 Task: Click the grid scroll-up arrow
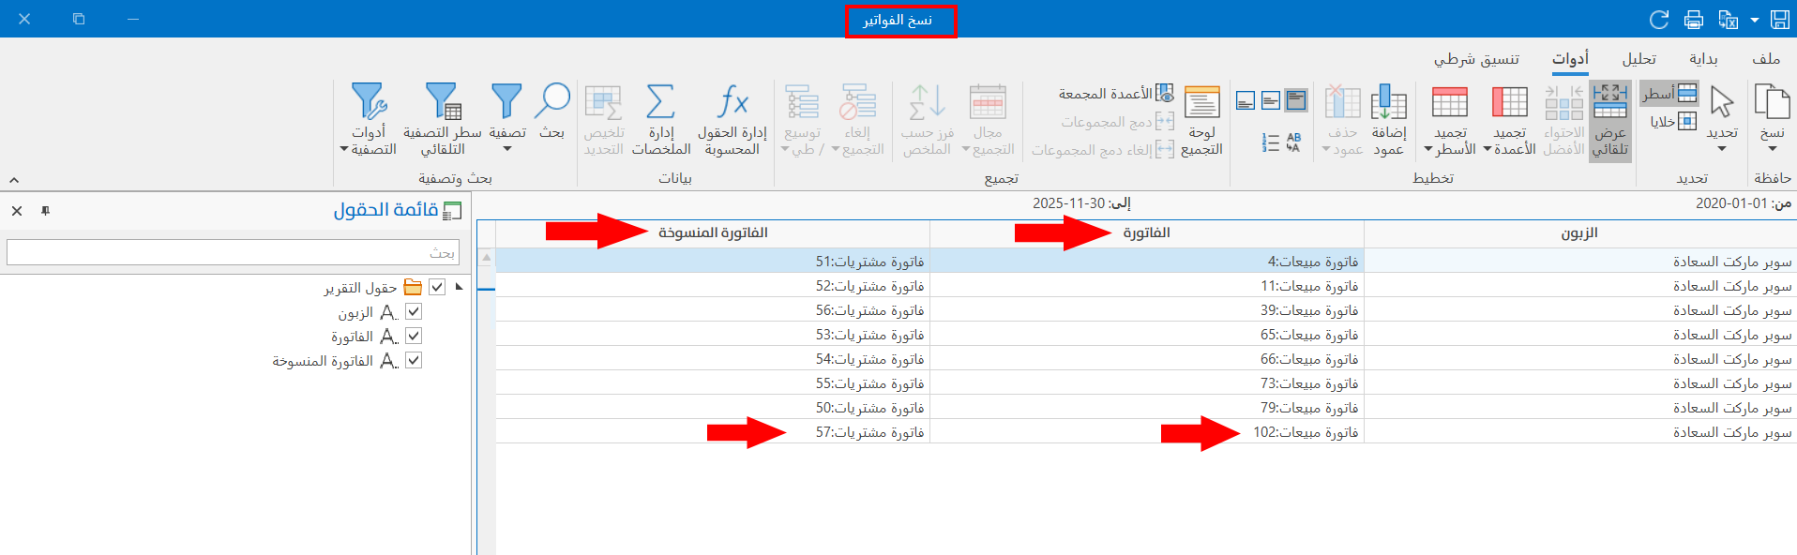coord(486,257)
